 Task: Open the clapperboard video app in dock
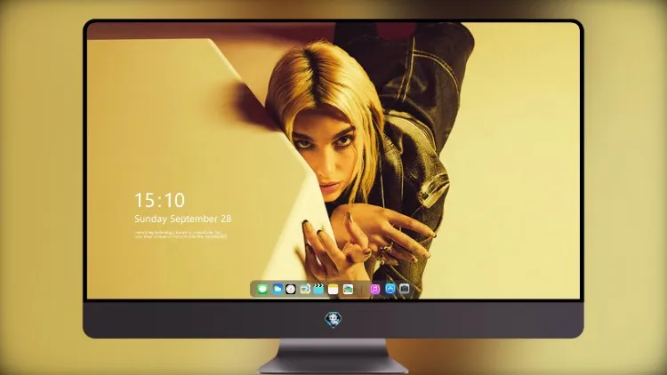[318, 289]
